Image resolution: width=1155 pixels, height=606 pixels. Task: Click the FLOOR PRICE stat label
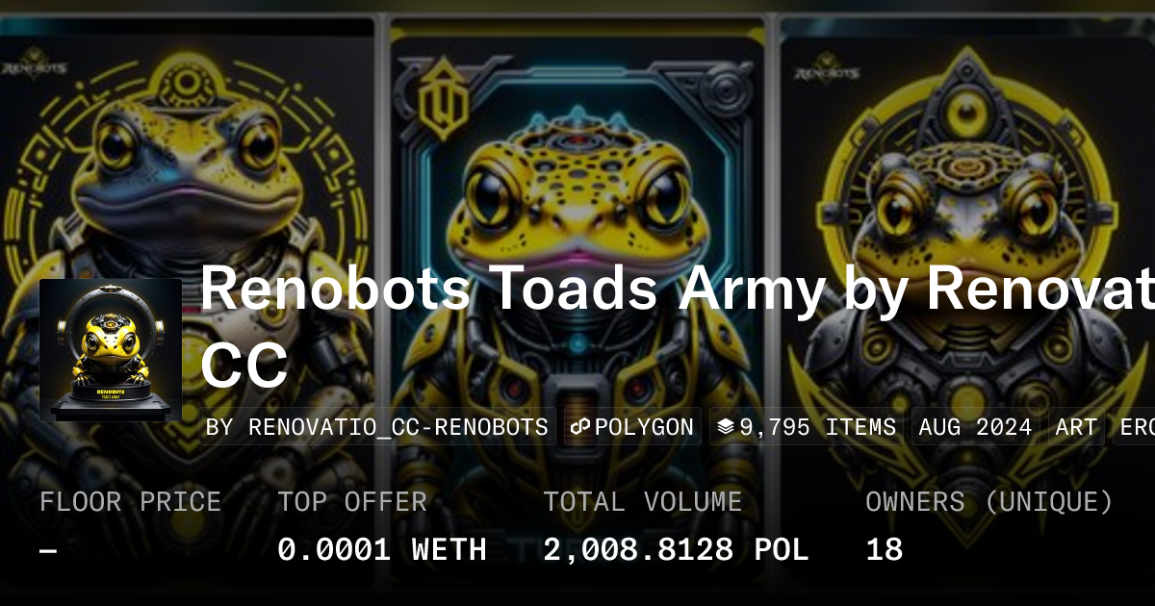point(130,502)
